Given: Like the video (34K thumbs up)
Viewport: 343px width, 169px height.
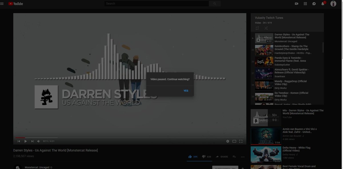Looking at the screenshot, I should click(x=193, y=157).
